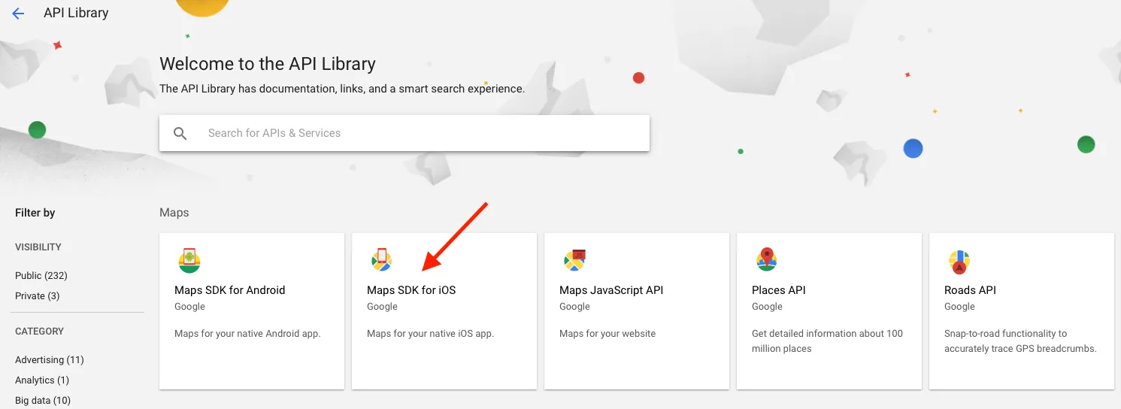Focus the Search for APIs & Services field
This screenshot has width=1121, height=409.
tap(421, 133)
